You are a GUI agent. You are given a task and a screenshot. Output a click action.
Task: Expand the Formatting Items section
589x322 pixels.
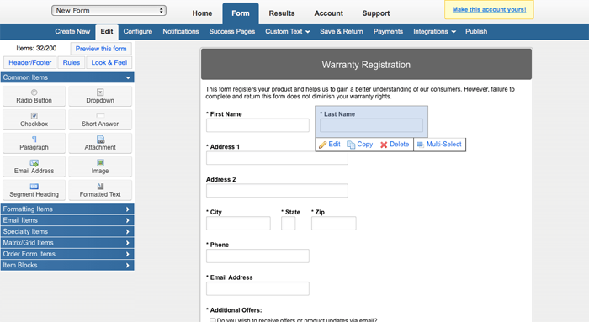67,209
